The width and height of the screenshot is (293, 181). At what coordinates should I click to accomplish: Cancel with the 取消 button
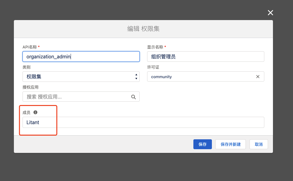click(x=259, y=144)
